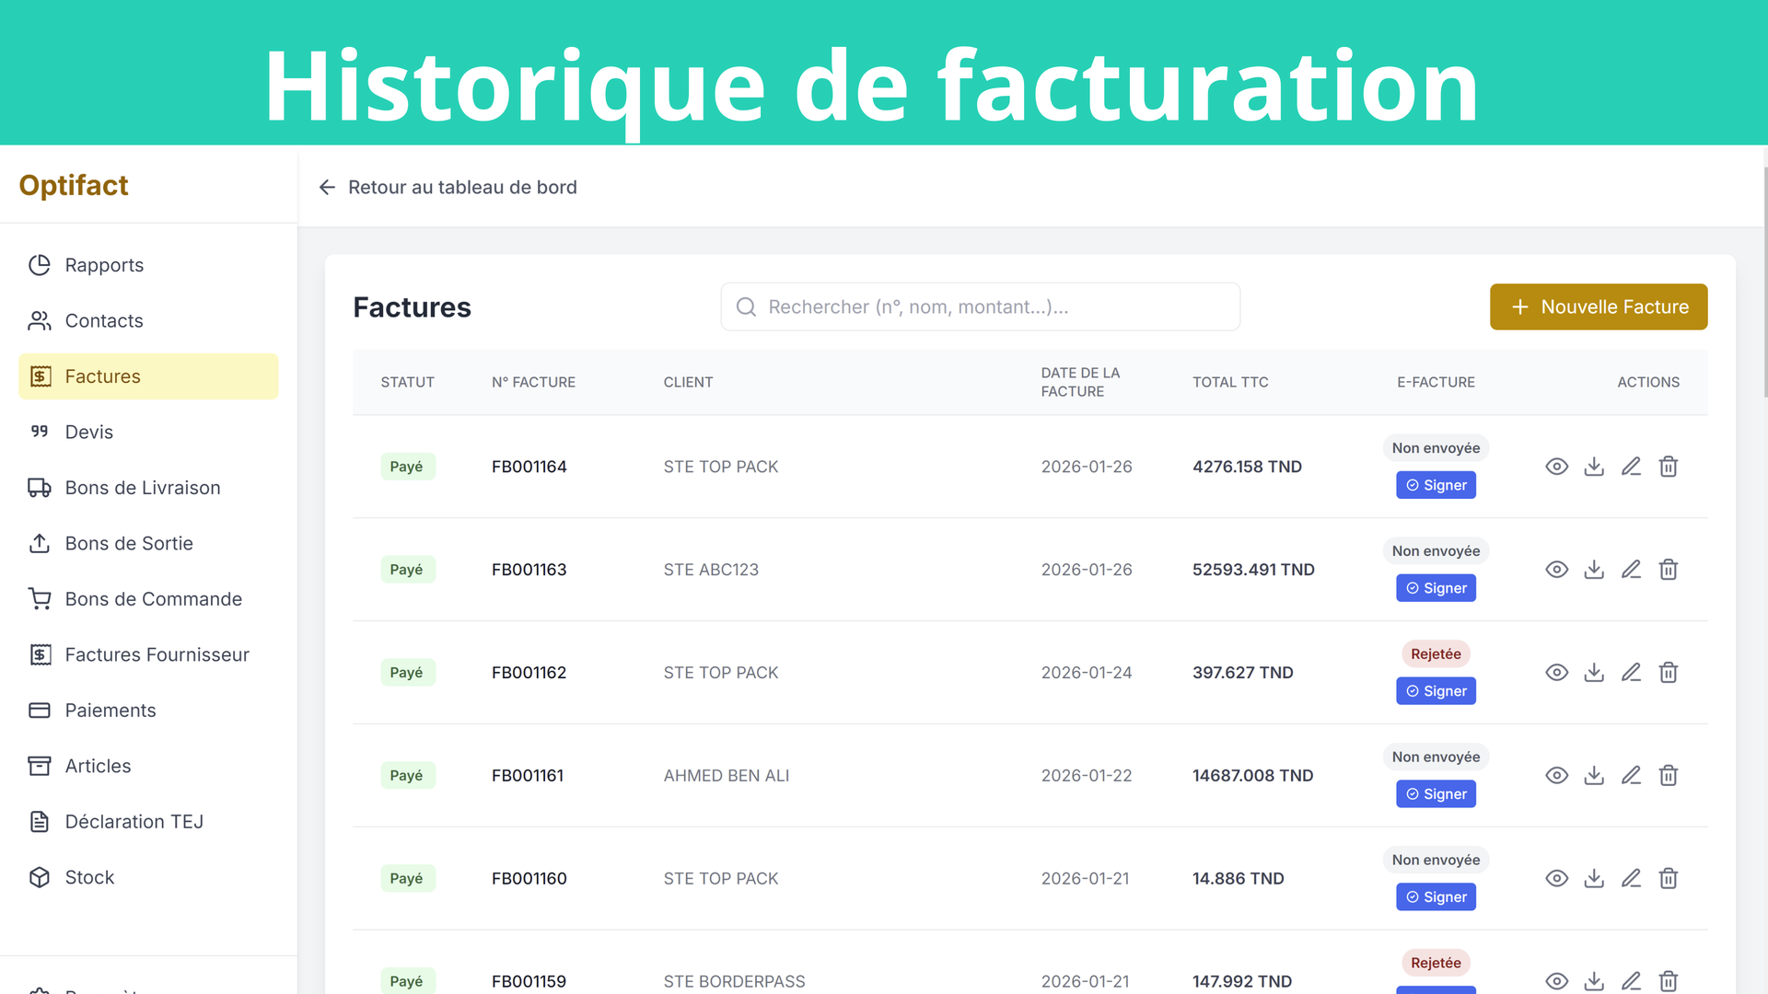Delete invoice FB001161 with trash icon
The width and height of the screenshot is (1768, 994).
1668,776
